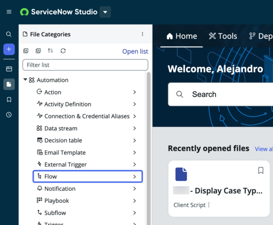Expand the Notification chevron
This screenshot has width=273, height=225.
[135, 189]
